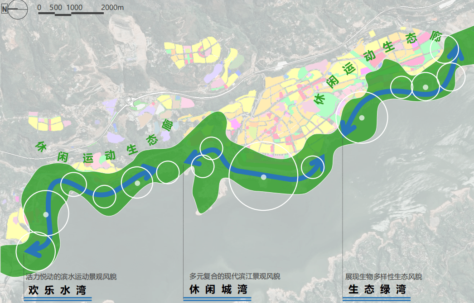Click the "N" letter box beside the compass
The width and height of the screenshot is (474, 303).
point(5,9)
